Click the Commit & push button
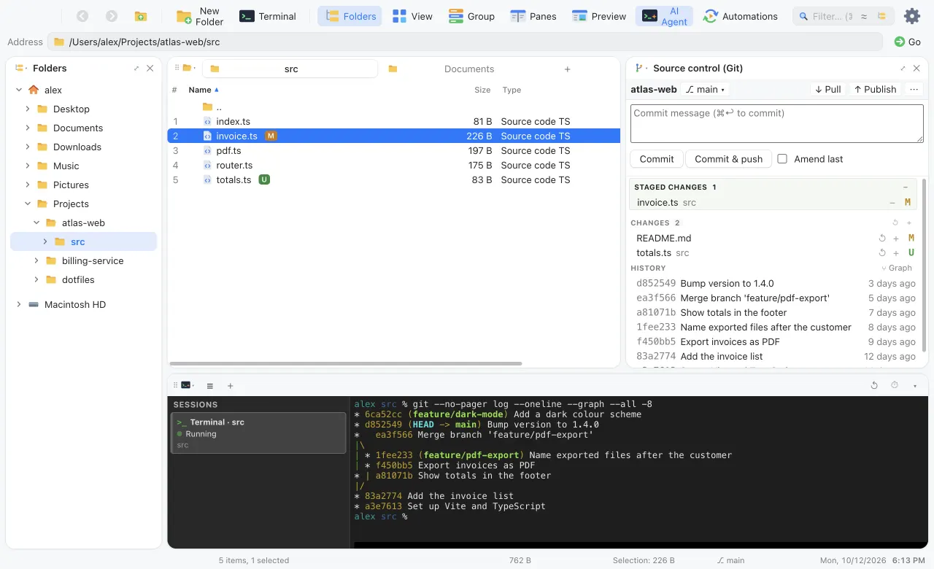Viewport: 934px width, 569px height. (729, 159)
